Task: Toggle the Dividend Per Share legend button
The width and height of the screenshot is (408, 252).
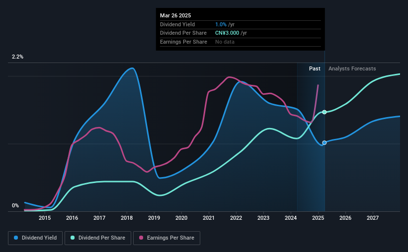Action: (98, 238)
